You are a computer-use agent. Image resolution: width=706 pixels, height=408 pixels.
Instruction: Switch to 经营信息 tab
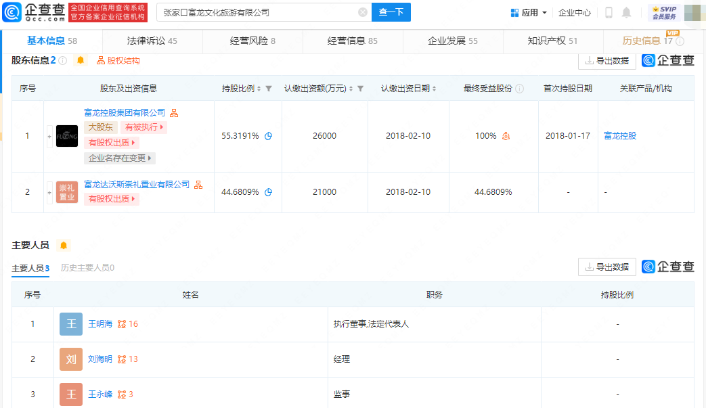353,41
